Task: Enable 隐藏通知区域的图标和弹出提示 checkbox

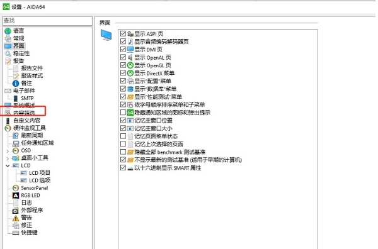Action: [x=123, y=113]
